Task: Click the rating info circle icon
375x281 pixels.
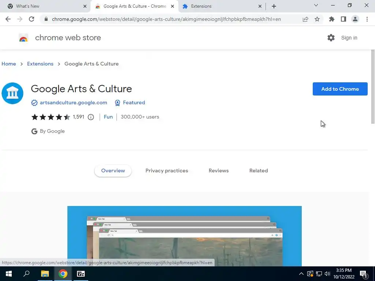Action: [x=91, y=117]
